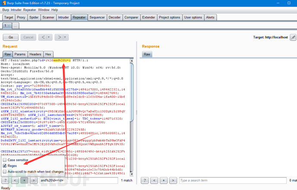Open the Burp menu
Viewport: 297px width, 190px height.
coord(6,10)
